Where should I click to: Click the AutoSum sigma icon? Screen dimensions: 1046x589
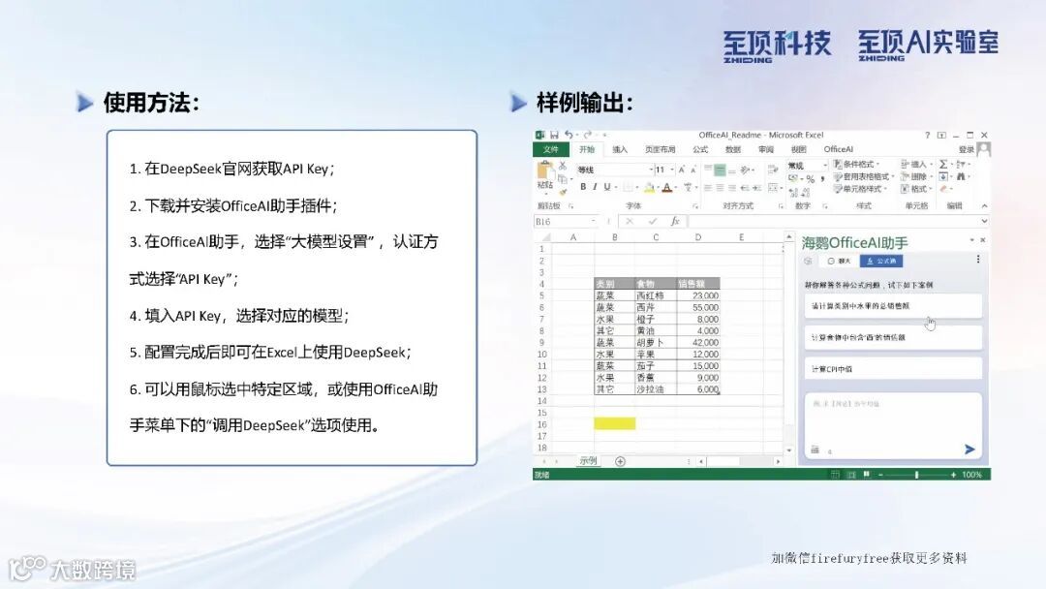point(943,164)
